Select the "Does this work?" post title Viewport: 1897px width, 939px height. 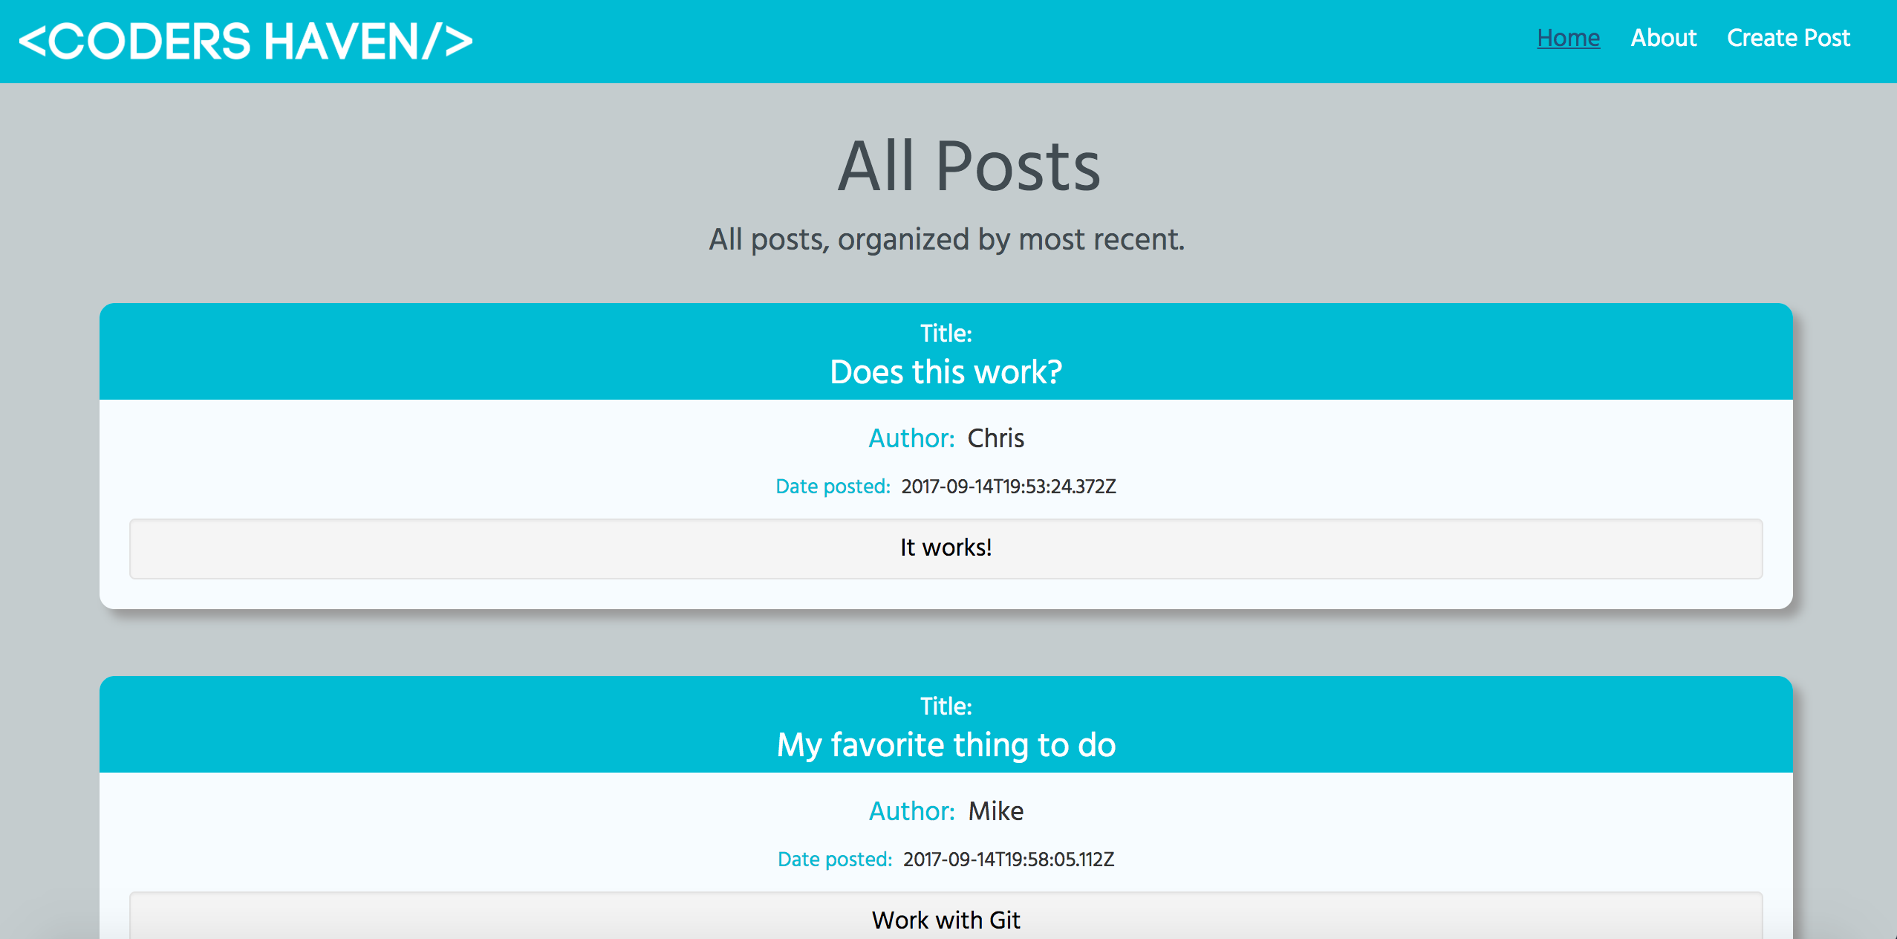(946, 372)
